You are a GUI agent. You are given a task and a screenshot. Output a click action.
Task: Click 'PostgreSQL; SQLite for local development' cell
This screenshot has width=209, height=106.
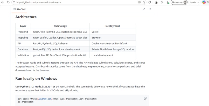[x=60, y=50]
